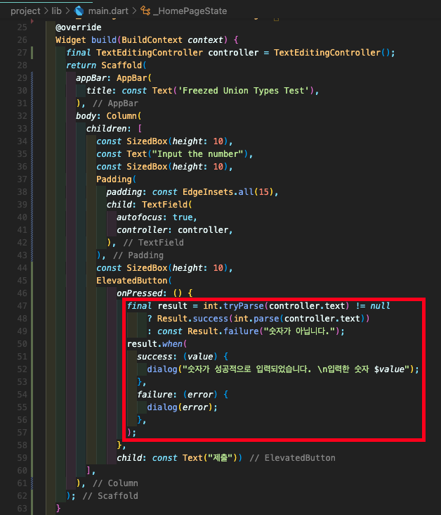Screen dimensions: 441x515
Task: Click the "숫자가 아닙니다." string
Action: [x=300, y=331]
